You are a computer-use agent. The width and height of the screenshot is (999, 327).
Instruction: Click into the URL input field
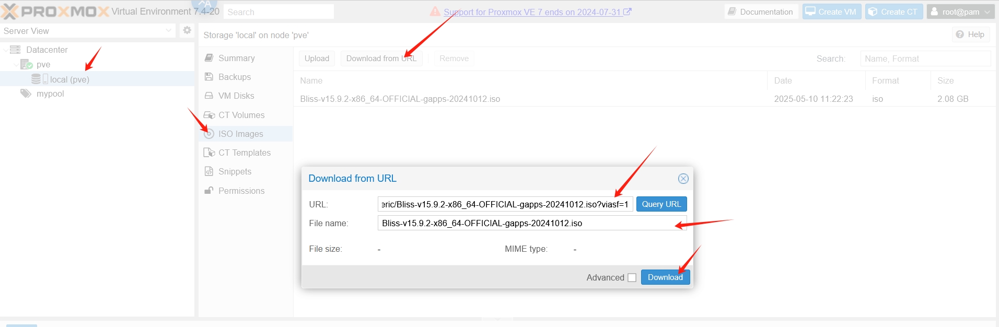[x=505, y=204]
